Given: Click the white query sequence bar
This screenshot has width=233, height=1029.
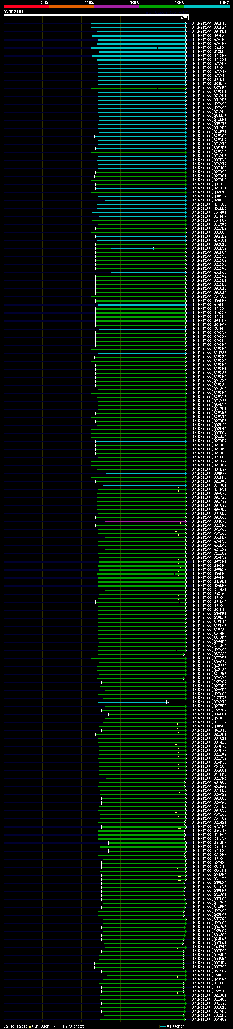Looking at the screenshot, I should coord(96,15).
